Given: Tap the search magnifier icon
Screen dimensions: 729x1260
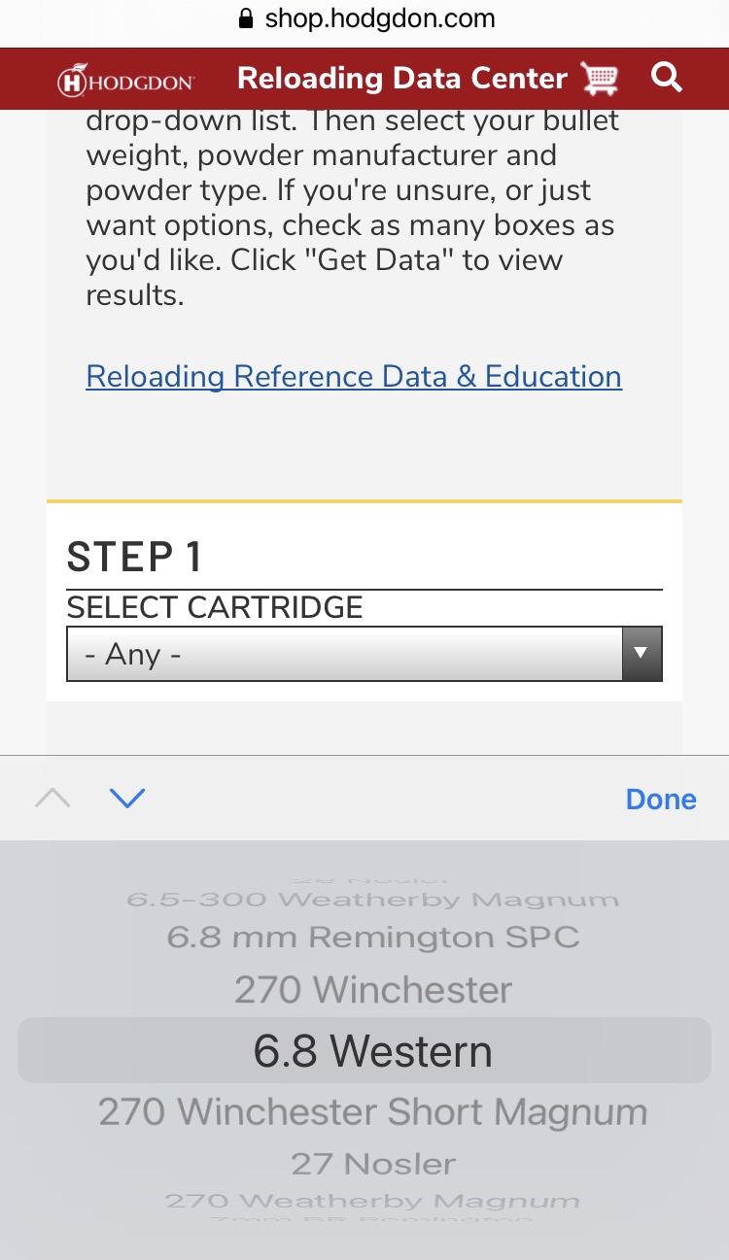Looking at the screenshot, I should coord(667,77).
